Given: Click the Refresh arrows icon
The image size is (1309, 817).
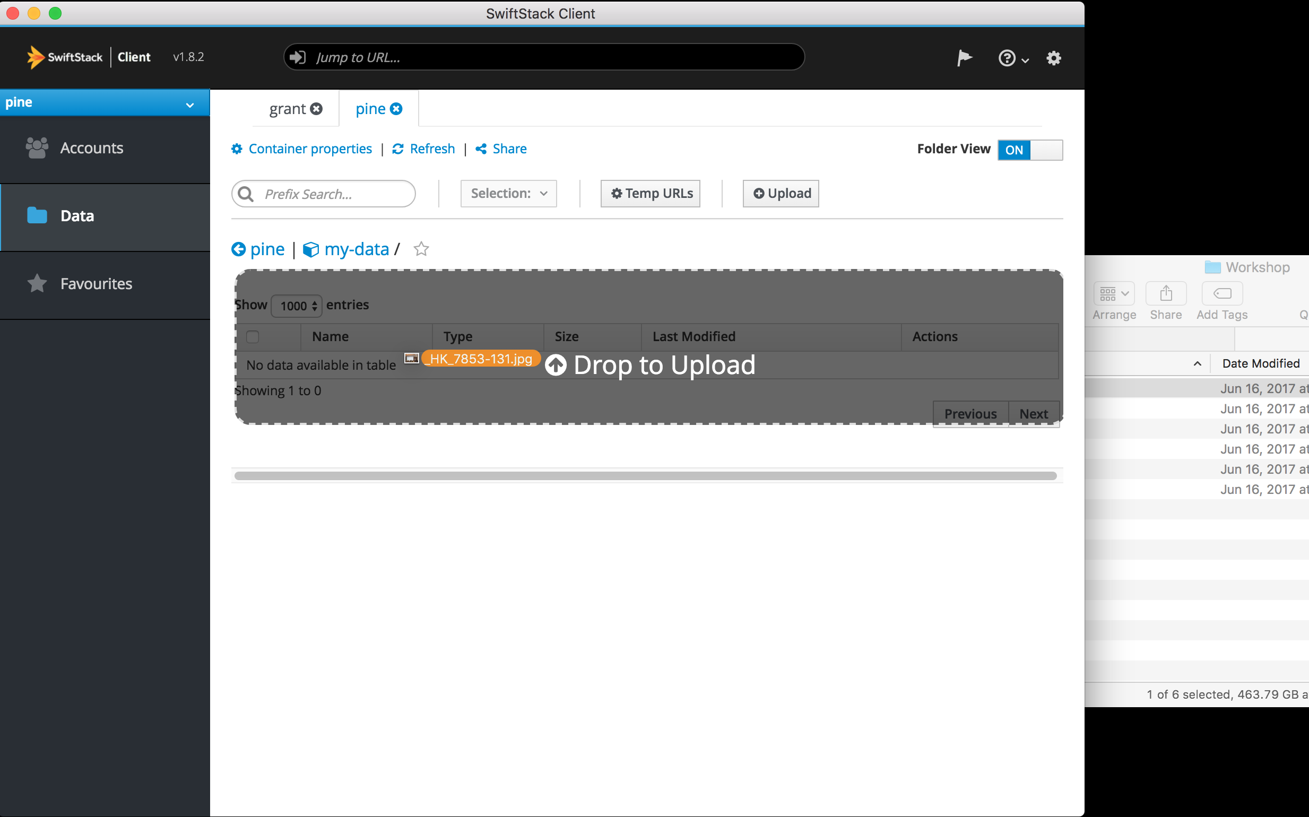Looking at the screenshot, I should 398,149.
